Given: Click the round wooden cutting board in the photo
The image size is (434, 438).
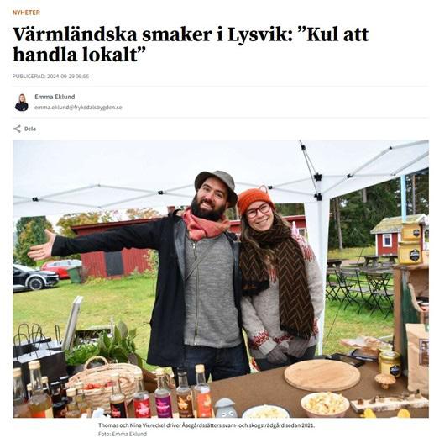Looking at the screenshot, I should pos(322,375).
